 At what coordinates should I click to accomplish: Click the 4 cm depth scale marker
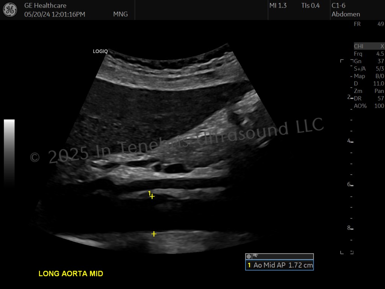350,141
